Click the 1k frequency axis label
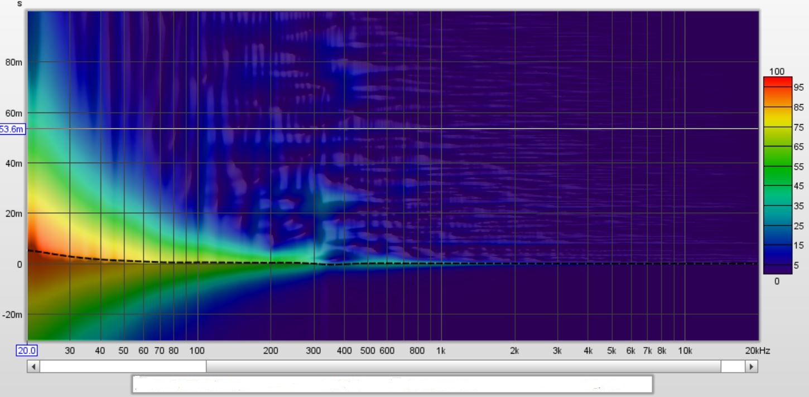 tap(441, 351)
